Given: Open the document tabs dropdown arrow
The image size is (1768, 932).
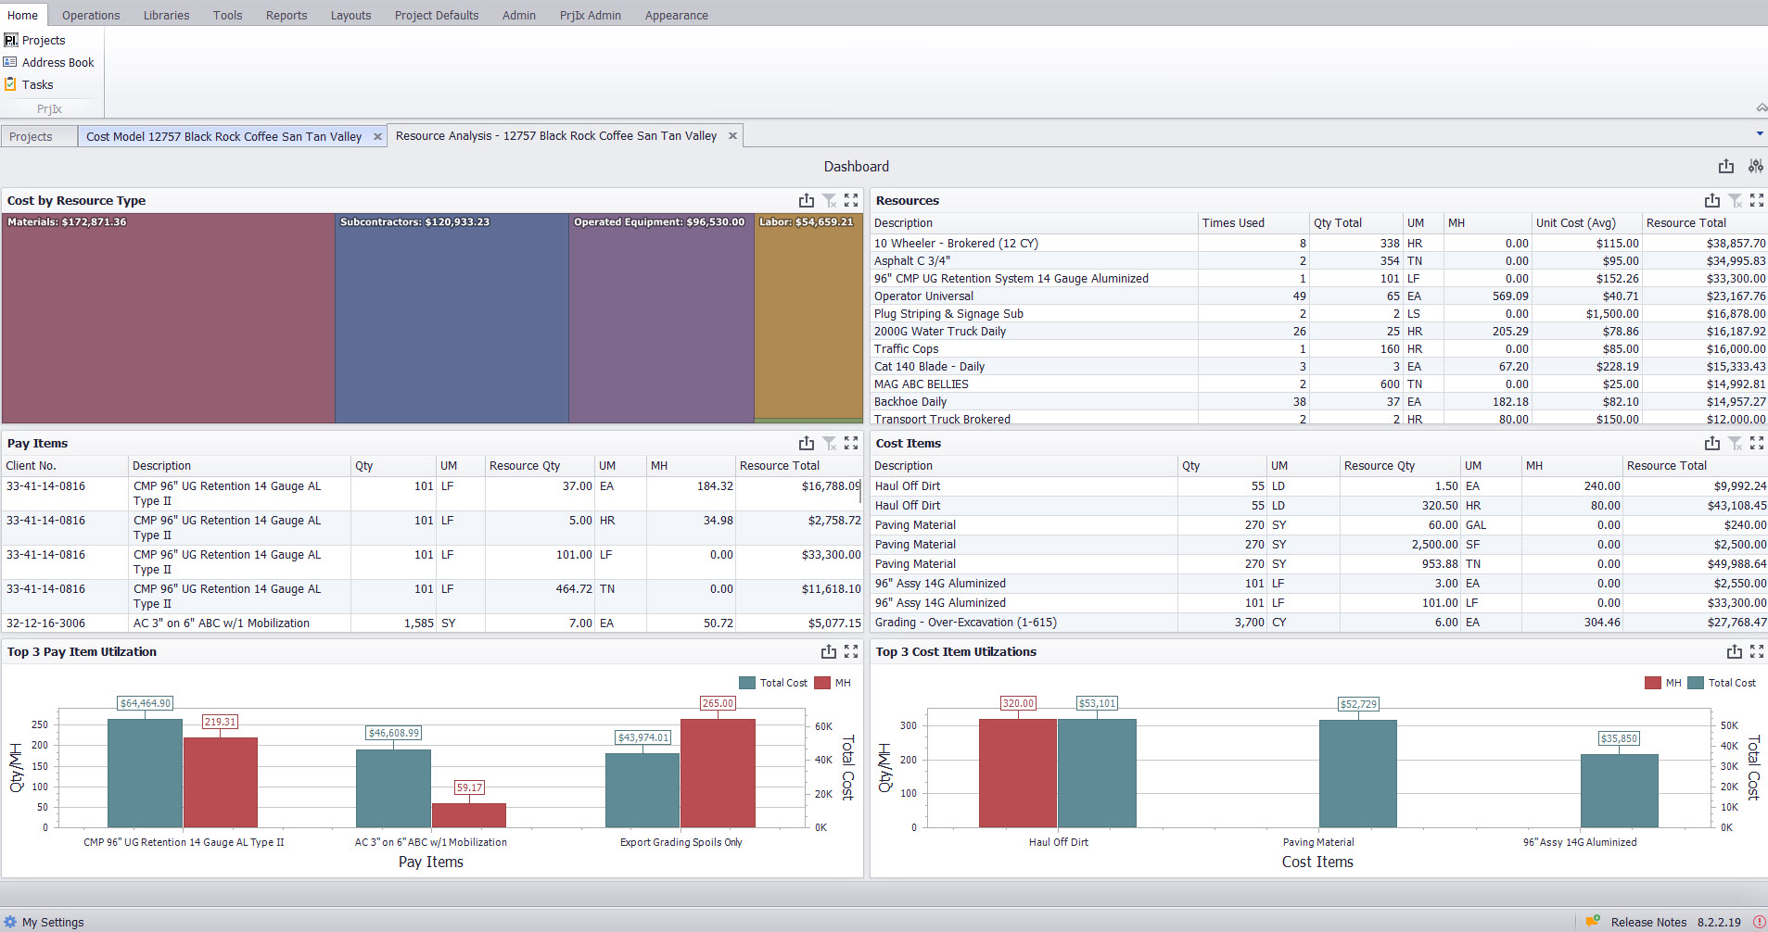Looking at the screenshot, I should click(1760, 134).
